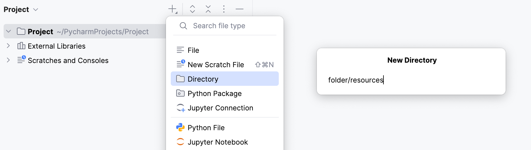531x150 pixels.
Task: Expand the External Libraries node
Action: tap(8, 46)
